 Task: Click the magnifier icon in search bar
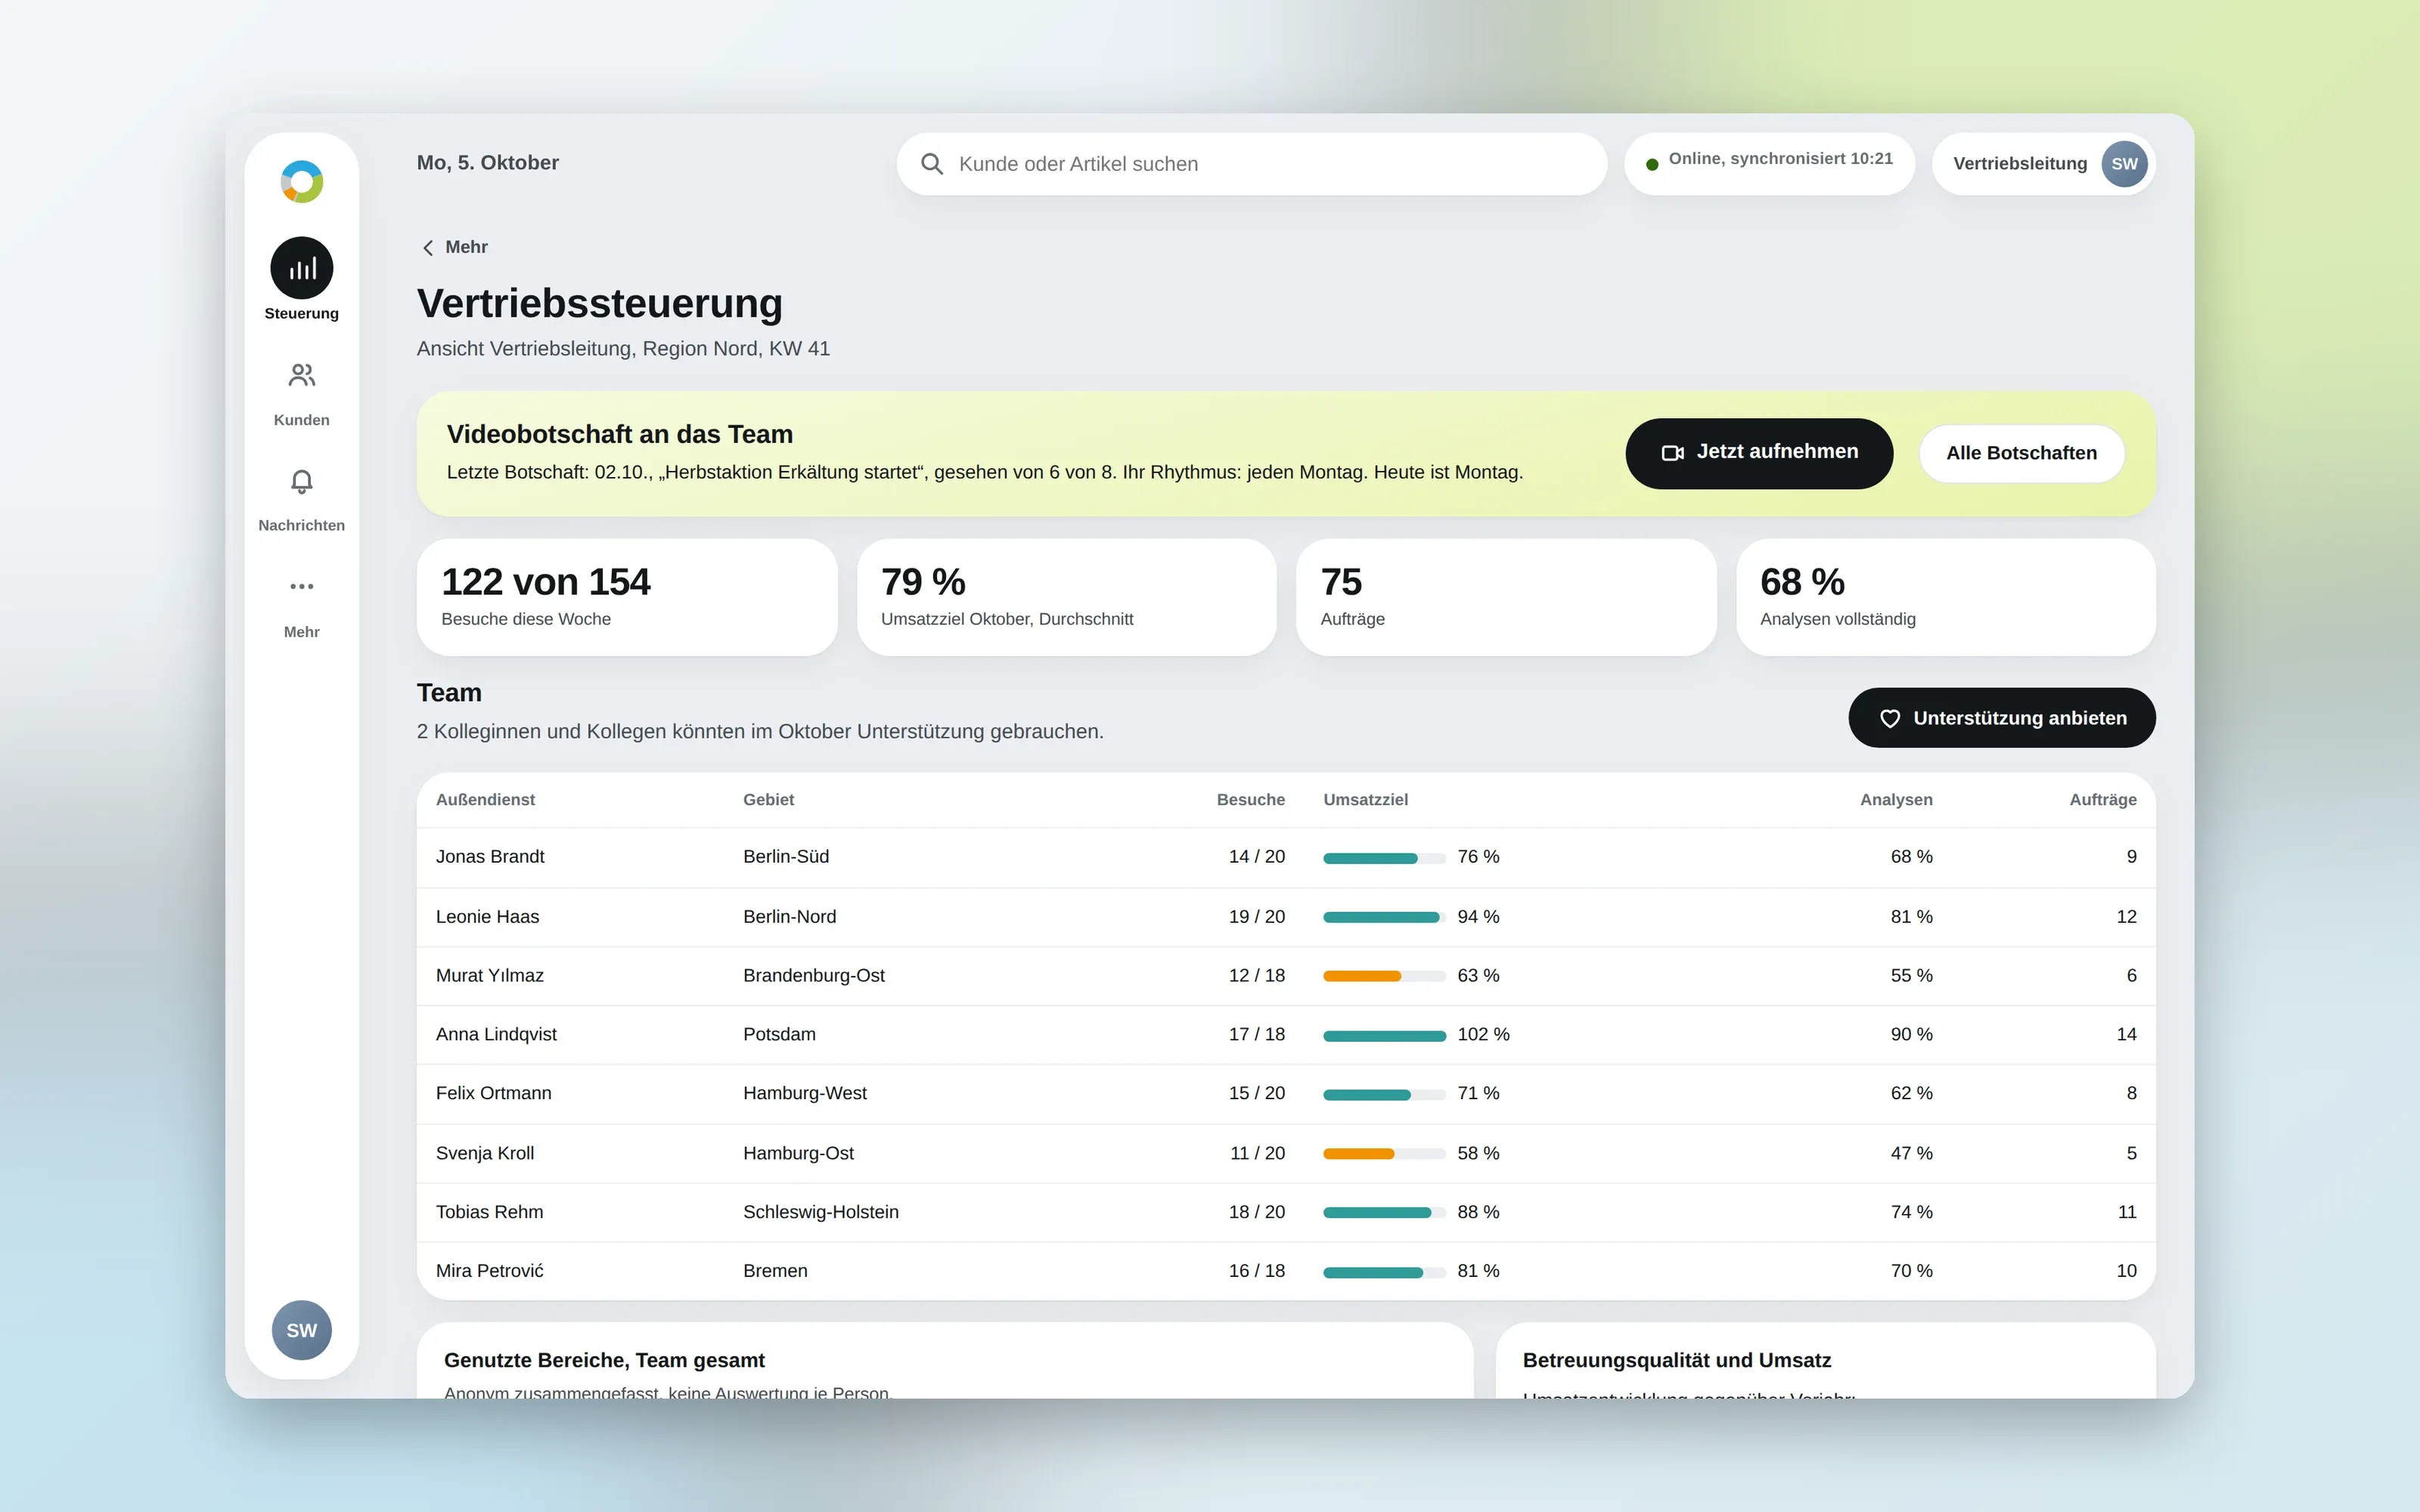coord(931,164)
